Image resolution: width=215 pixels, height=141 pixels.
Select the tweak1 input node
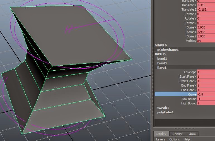[x=163, y=108]
